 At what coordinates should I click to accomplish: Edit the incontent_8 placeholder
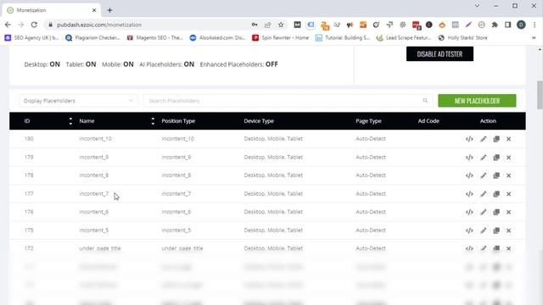(x=483, y=175)
